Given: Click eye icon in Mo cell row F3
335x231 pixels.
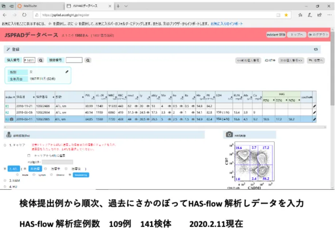Looking at the screenshot, I should point(169,119).
